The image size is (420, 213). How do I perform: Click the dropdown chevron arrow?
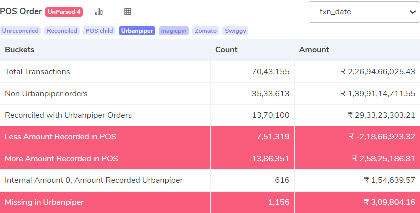pos(413,12)
